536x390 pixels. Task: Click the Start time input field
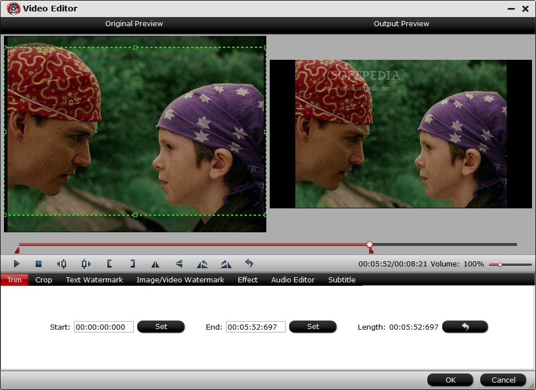(x=104, y=327)
